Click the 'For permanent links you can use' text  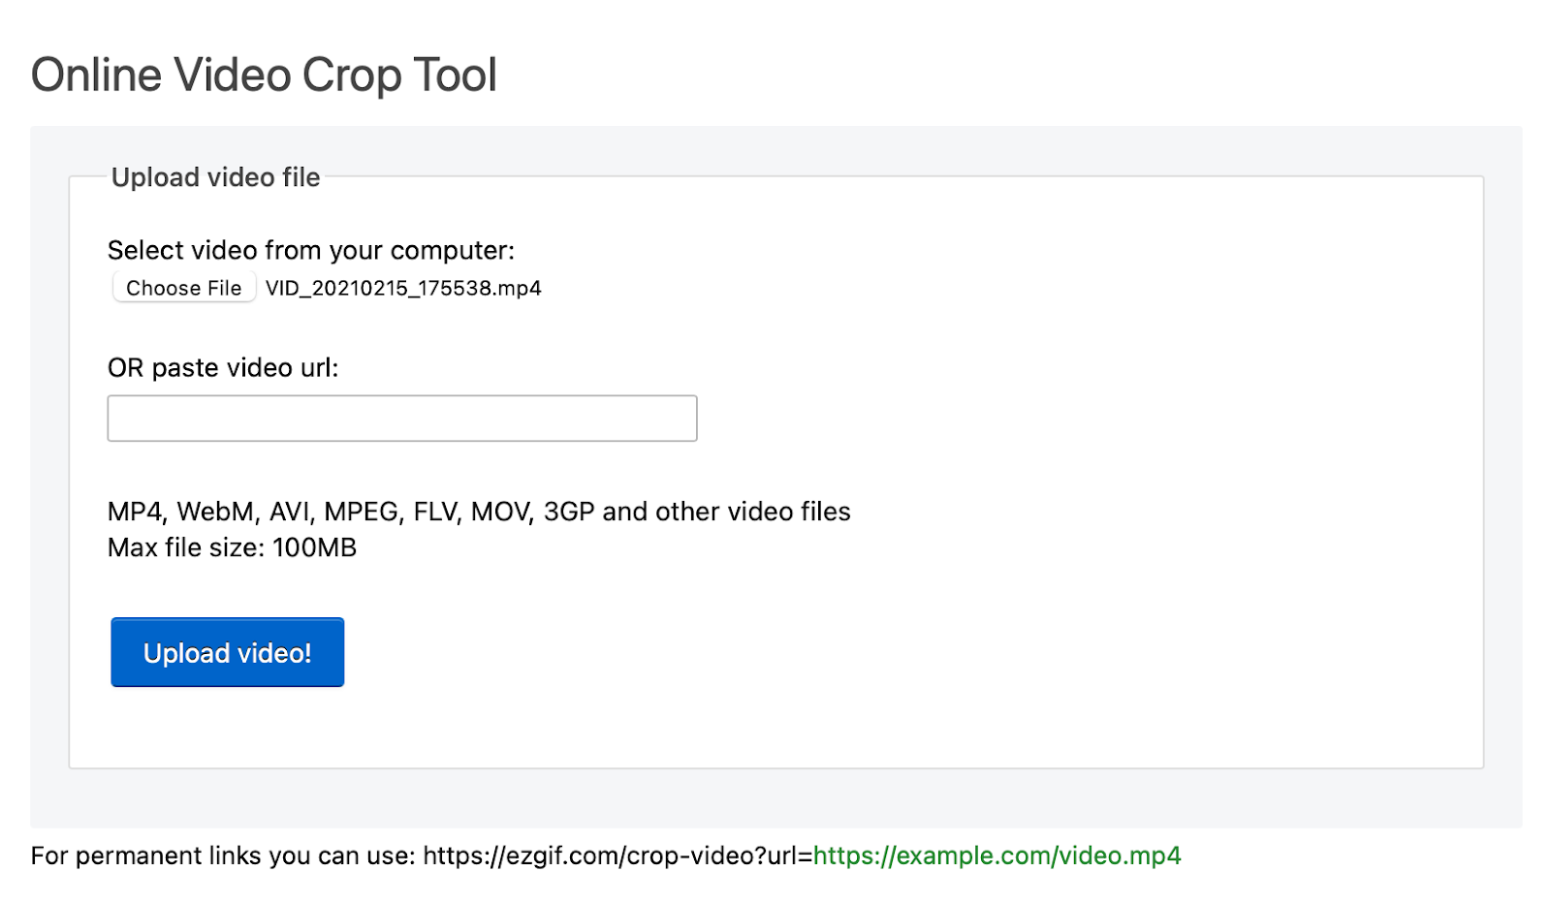(223, 856)
